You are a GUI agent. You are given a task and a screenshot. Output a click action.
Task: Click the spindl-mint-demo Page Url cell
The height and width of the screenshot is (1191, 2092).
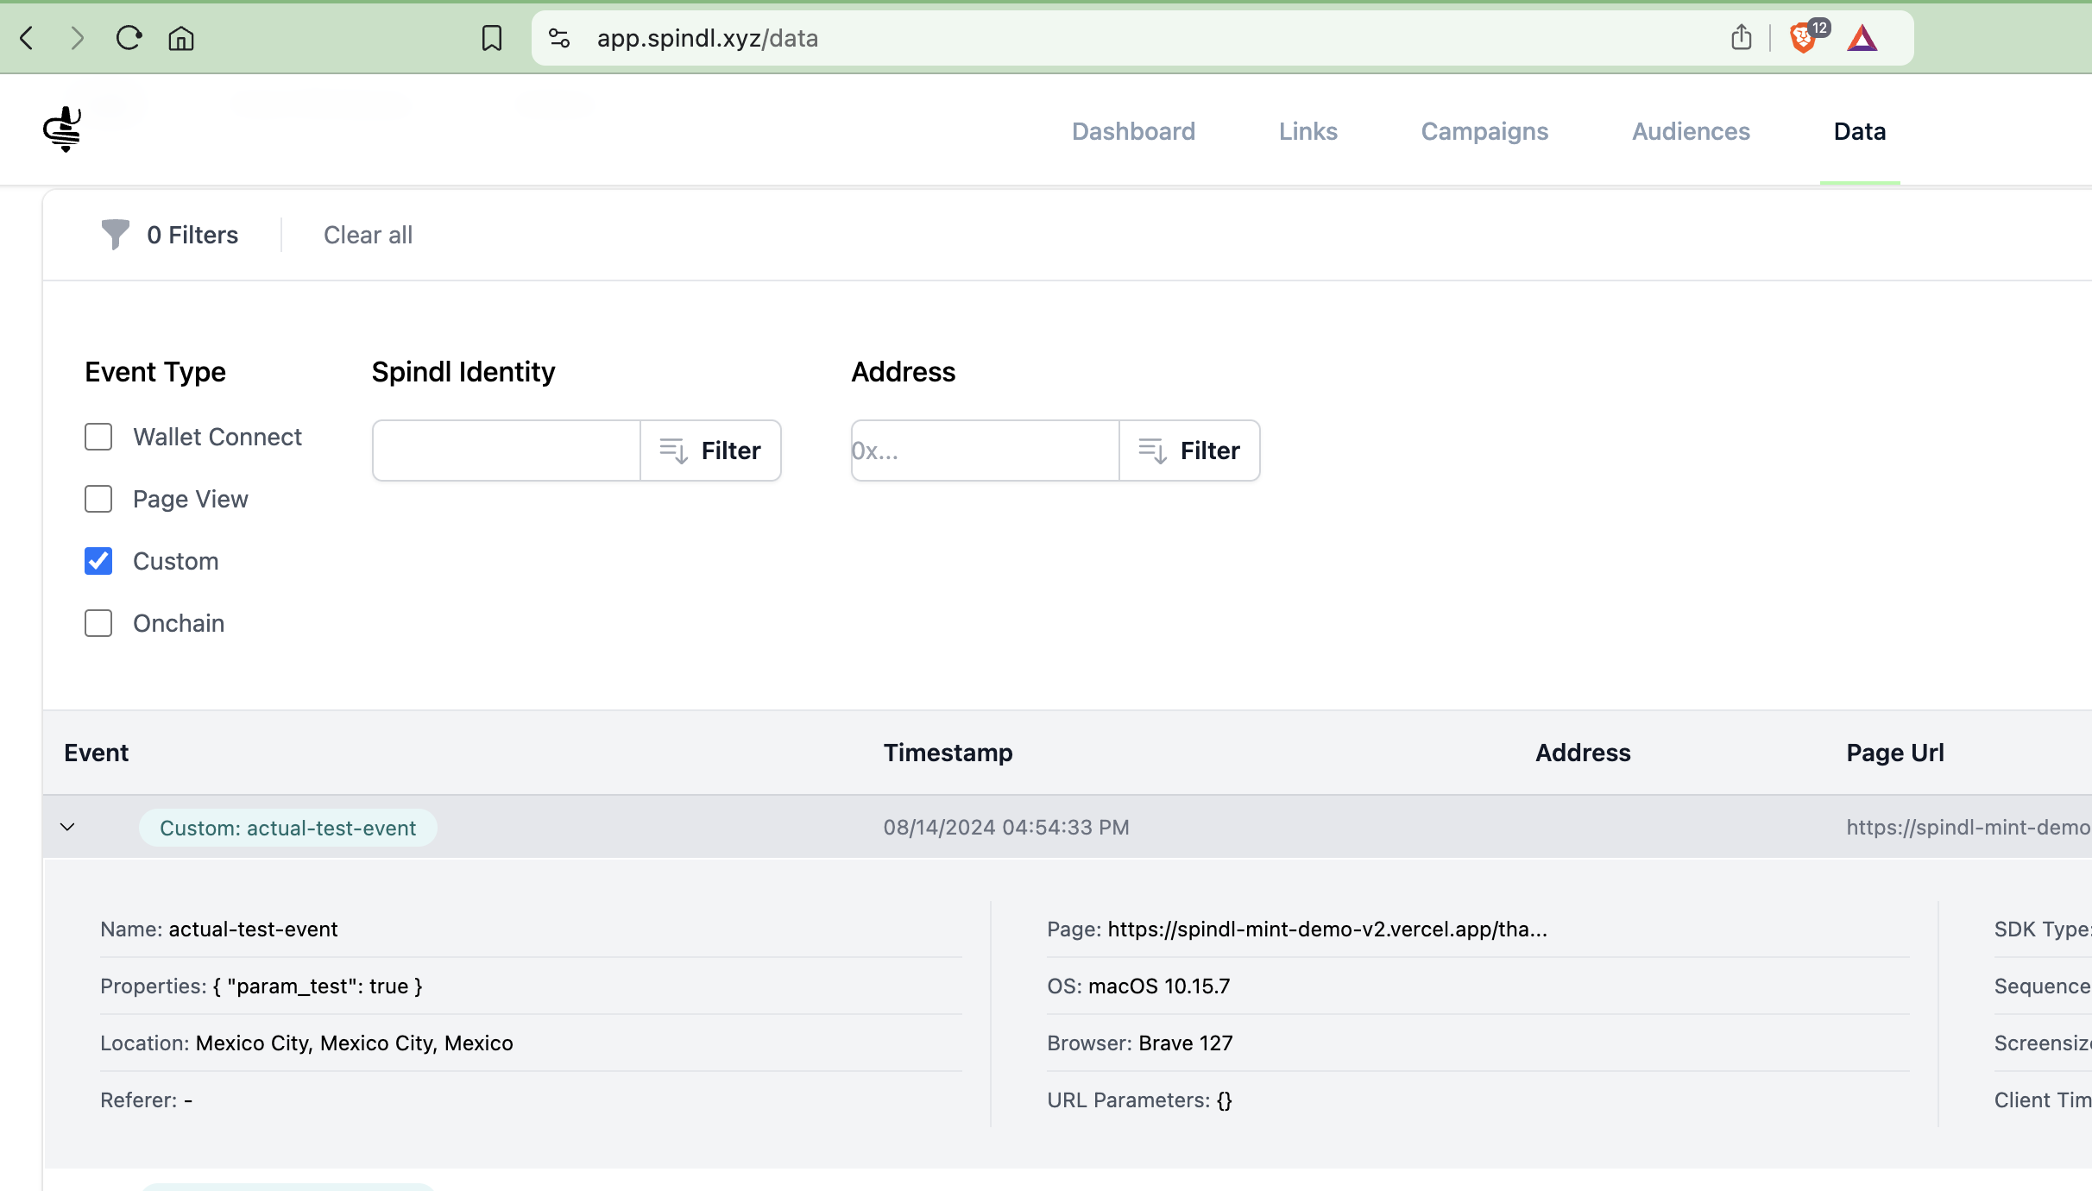point(1969,827)
